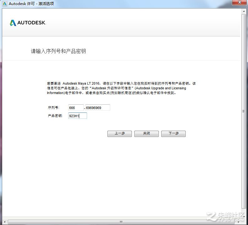Click the 上一步 (Back) button
The width and height of the screenshot is (248, 225).
click(119, 133)
